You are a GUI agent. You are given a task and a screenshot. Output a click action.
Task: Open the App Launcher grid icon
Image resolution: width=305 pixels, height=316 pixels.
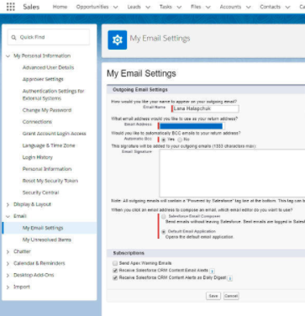(x=10, y=7)
